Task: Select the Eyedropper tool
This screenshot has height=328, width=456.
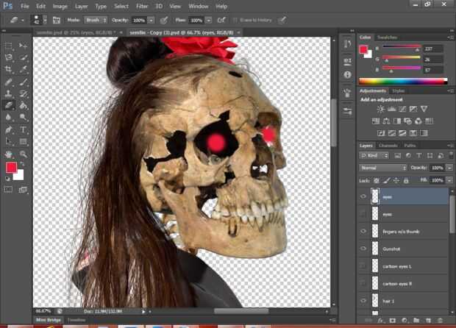Action: click(23, 69)
